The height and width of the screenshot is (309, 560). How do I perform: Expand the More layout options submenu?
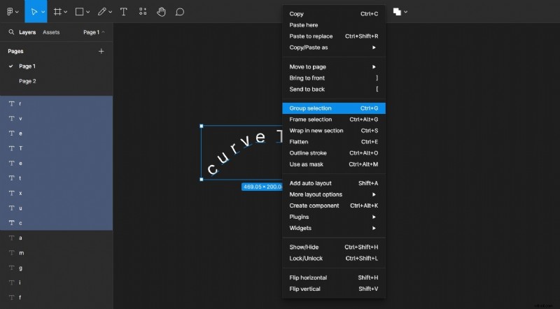tap(333, 194)
